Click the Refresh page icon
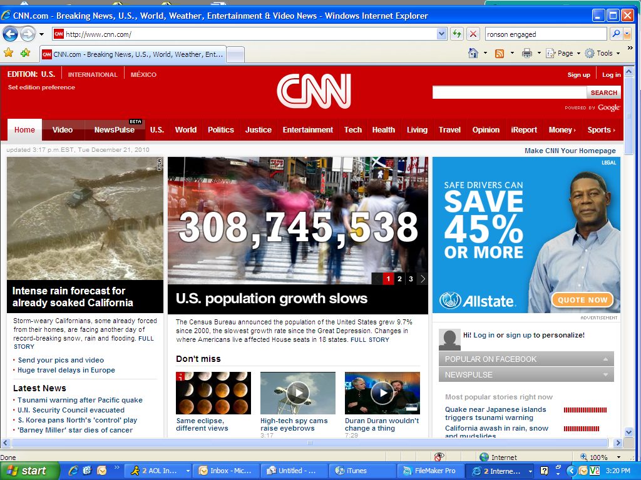Viewport: 641px width, 480px height. coord(456,34)
